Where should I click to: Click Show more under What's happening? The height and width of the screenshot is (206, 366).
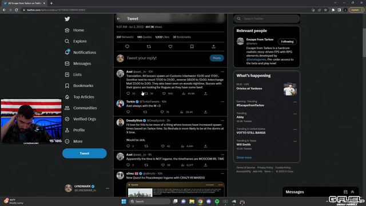244,158
